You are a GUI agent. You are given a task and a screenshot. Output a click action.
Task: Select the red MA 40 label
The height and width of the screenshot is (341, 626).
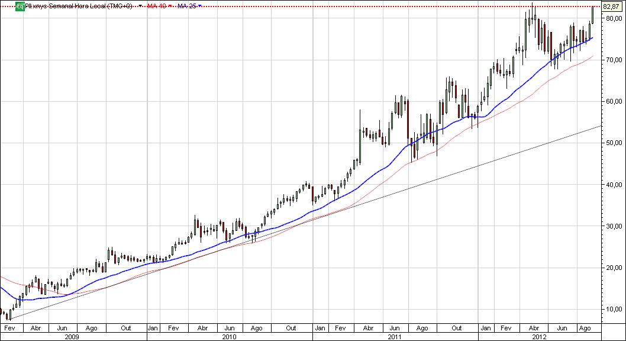coord(156,7)
